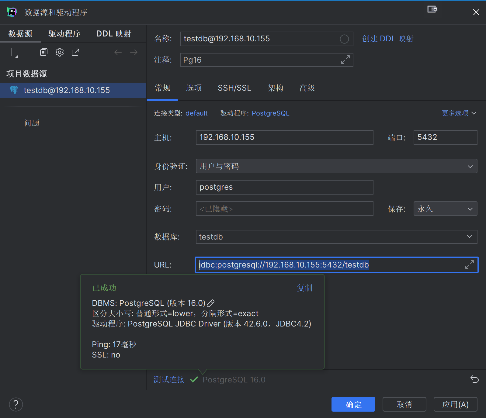Click the color circle in name field

point(344,39)
